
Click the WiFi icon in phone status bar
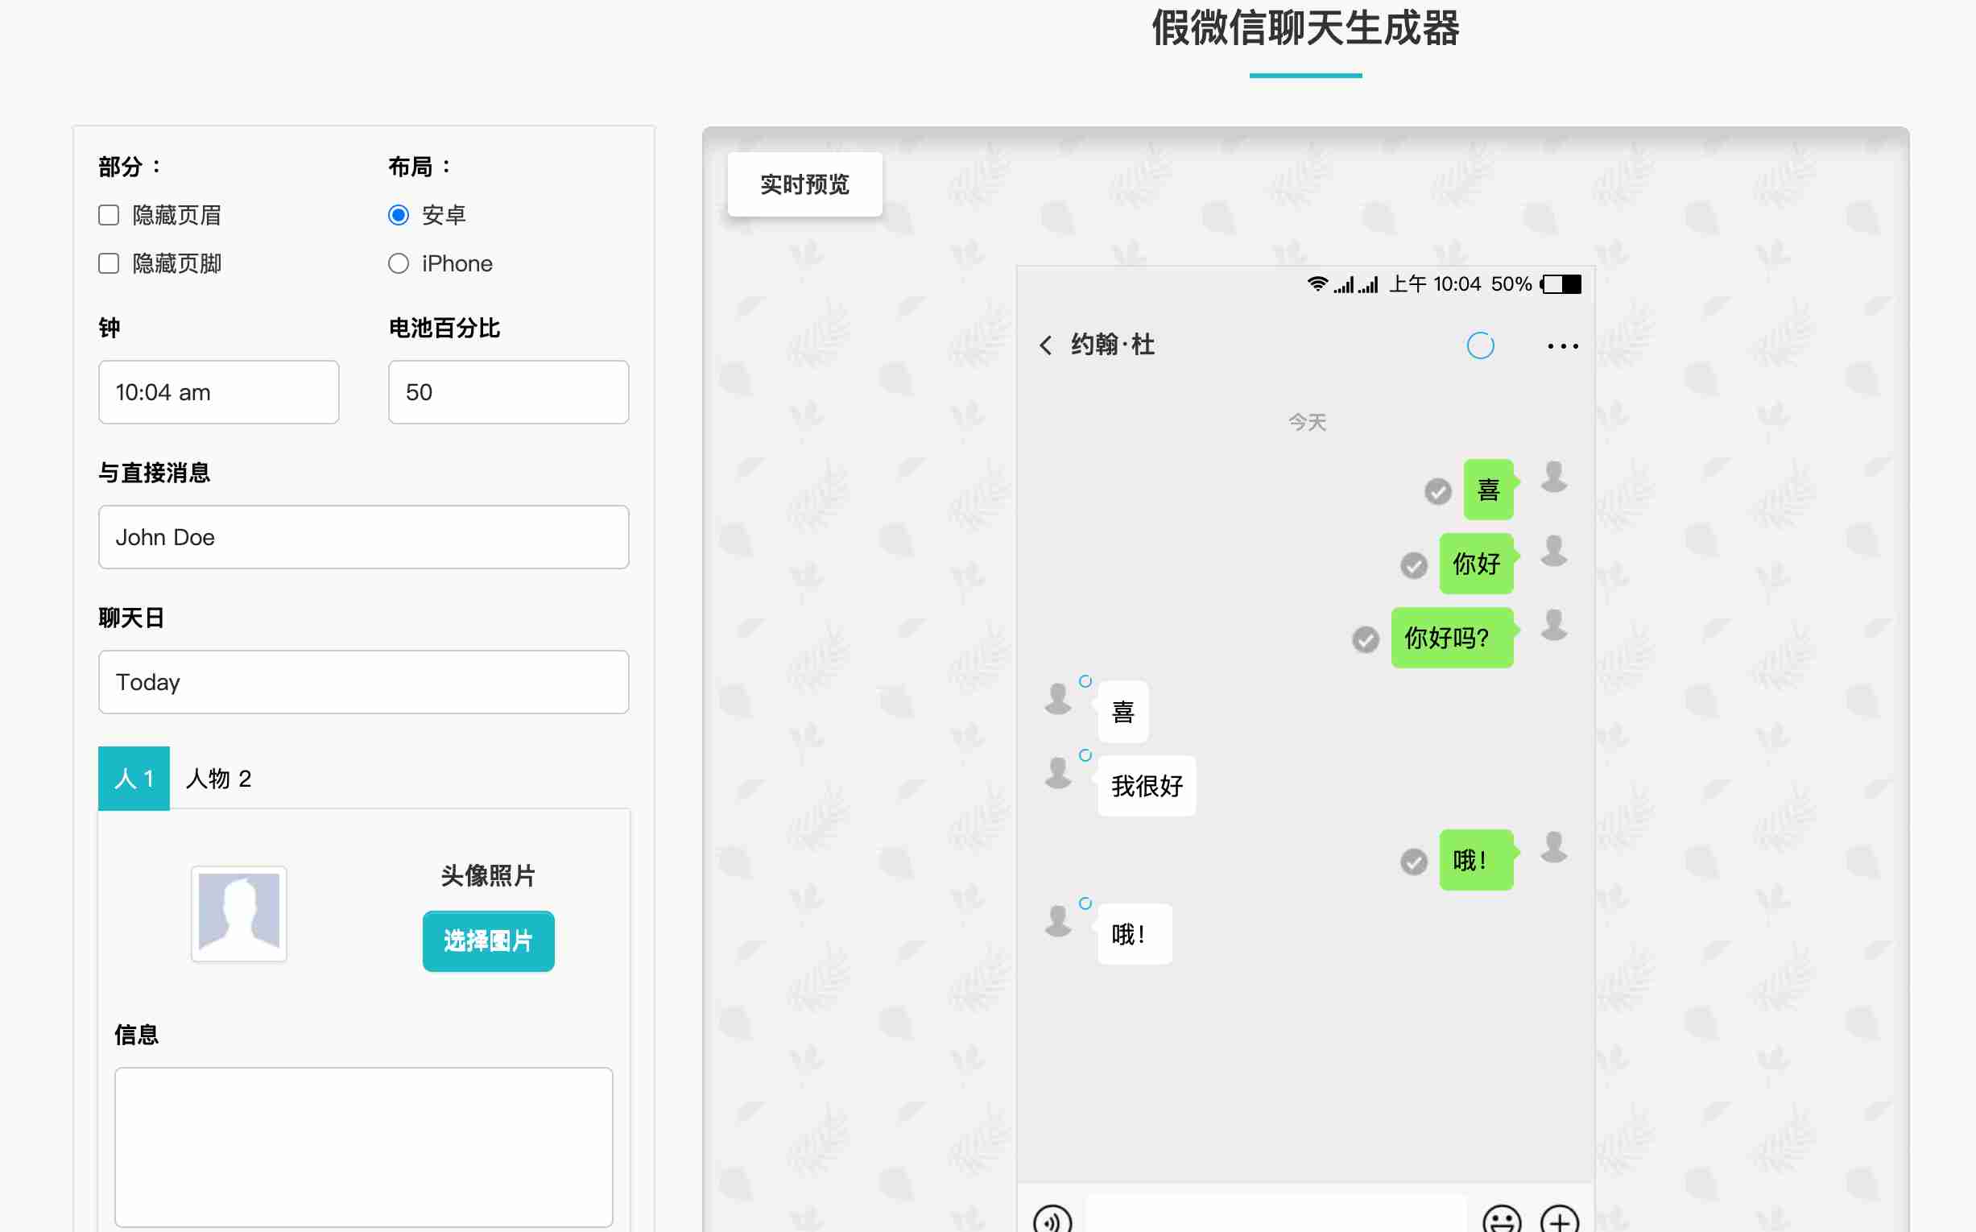(x=1317, y=284)
